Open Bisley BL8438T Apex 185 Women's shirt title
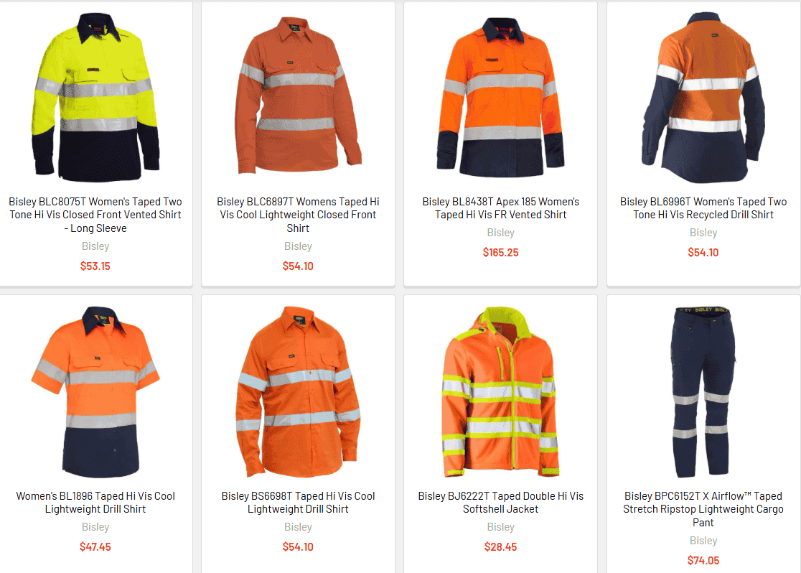801x573 pixels. (x=501, y=208)
